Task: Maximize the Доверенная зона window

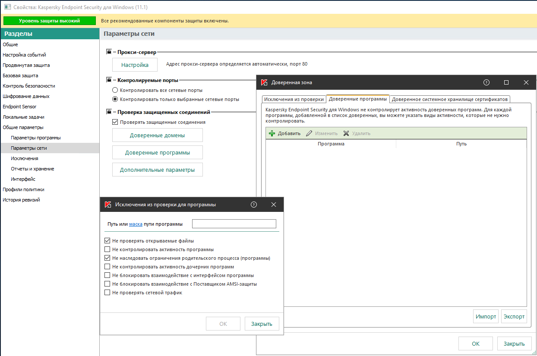Action: click(x=506, y=82)
